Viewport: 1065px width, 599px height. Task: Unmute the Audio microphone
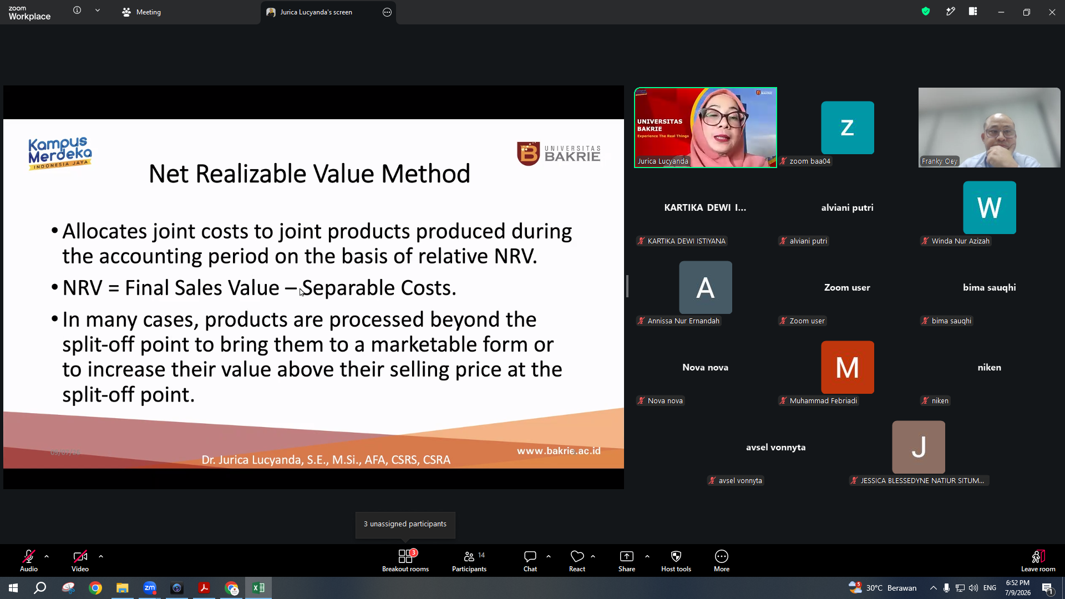[x=29, y=560]
